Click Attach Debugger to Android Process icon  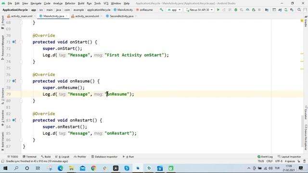pyautogui.click(x=254, y=10)
